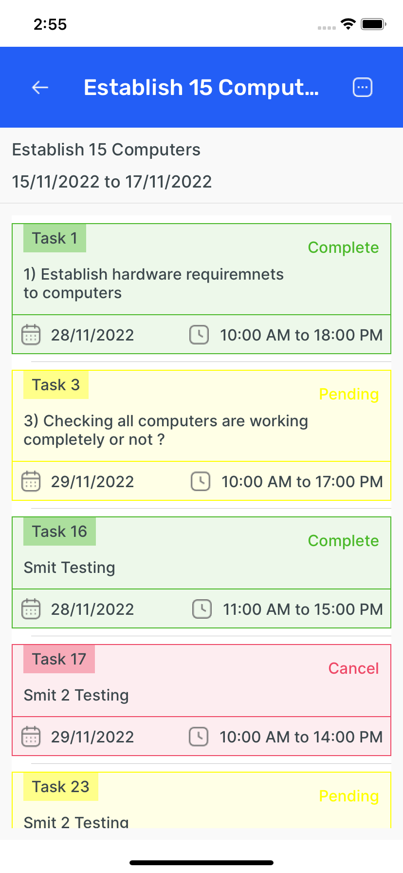Click the Pending status on Task 23

[x=348, y=796]
